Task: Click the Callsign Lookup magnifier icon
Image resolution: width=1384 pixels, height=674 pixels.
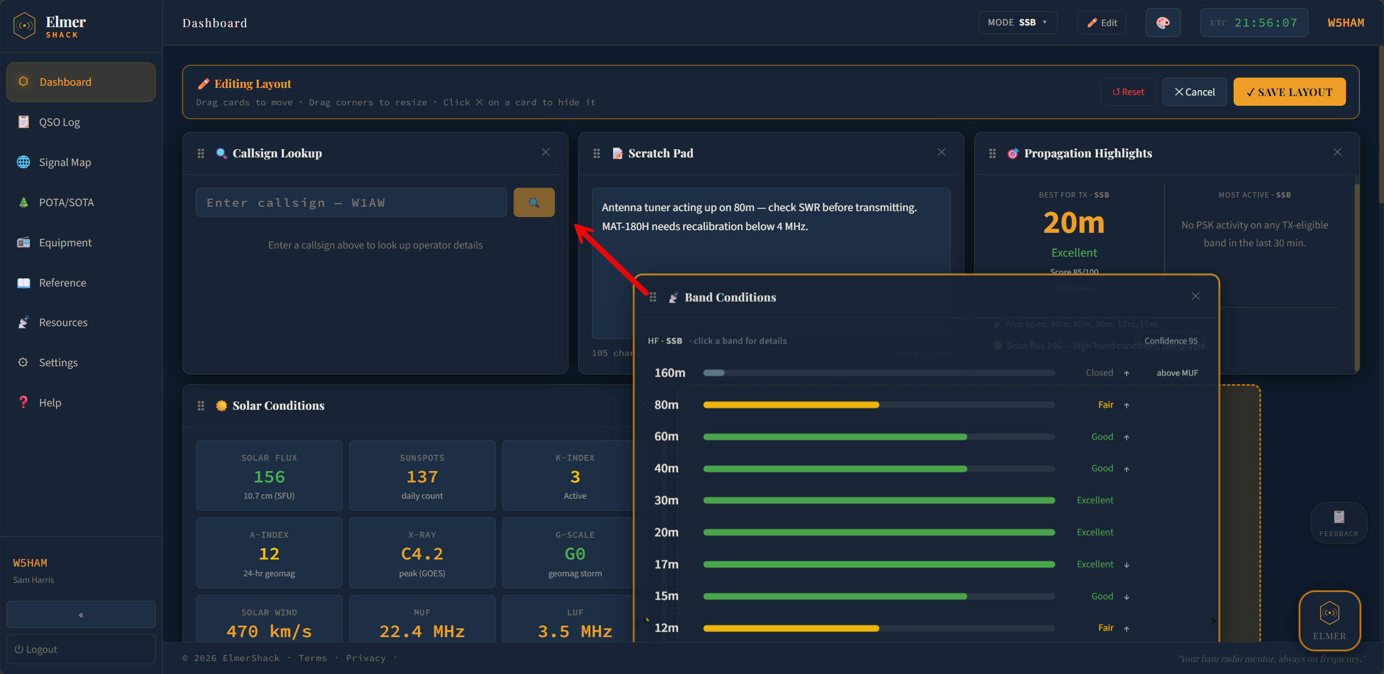Action: pyautogui.click(x=221, y=154)
